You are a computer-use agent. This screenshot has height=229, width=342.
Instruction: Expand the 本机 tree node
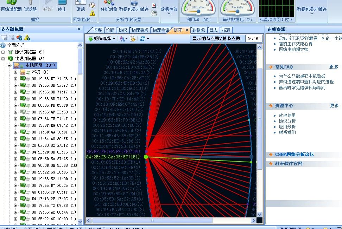coord(15,72)
